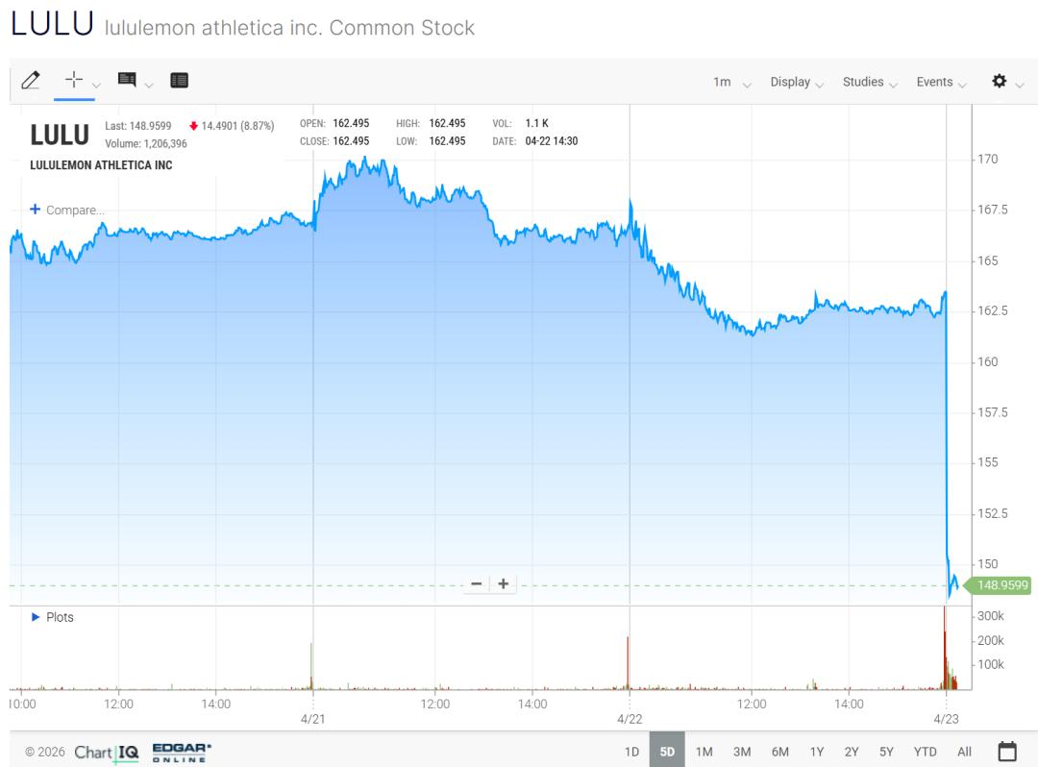Open the data table view icon

179,82
